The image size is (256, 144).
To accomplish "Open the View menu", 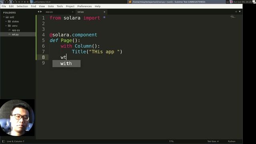I will click(x=42, y=6).
